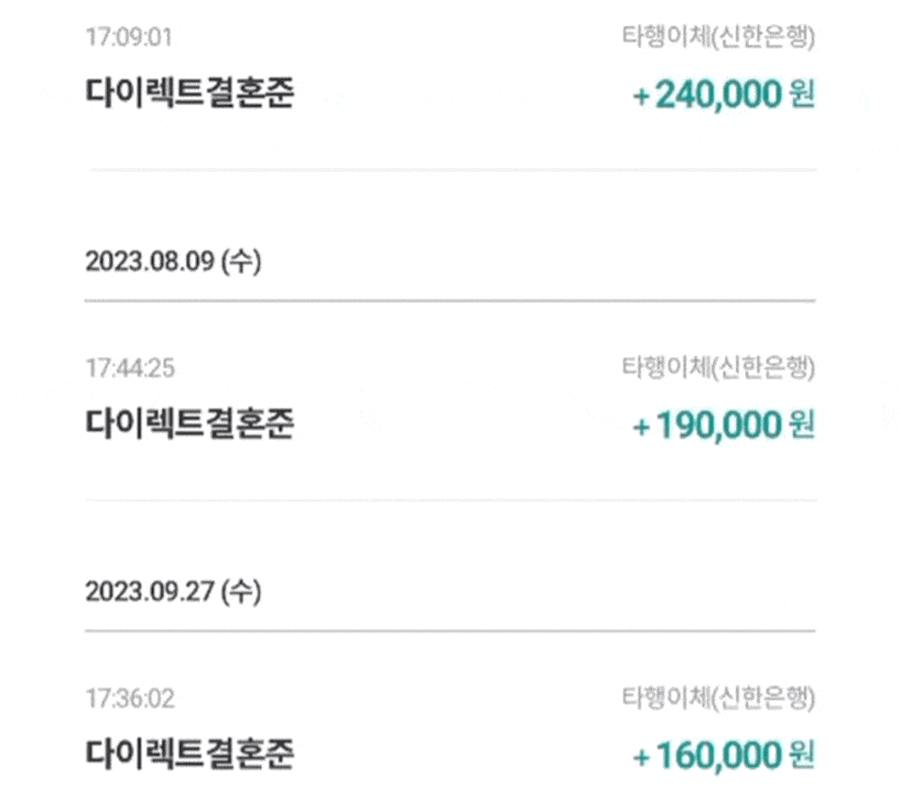900x796 pixels.
Task: Tap 타행이체(신한은행) label above the 160,000 amount
Action: 719,698
